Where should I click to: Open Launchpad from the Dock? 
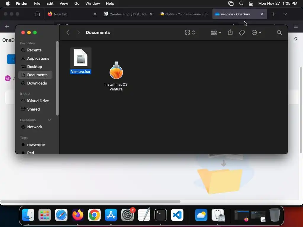pos(45,215)
